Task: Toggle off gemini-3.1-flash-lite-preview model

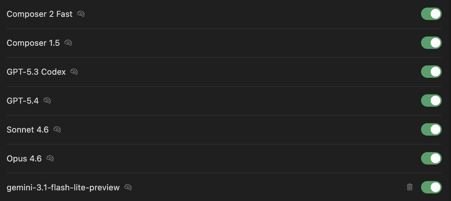Action: coord(431,188)
